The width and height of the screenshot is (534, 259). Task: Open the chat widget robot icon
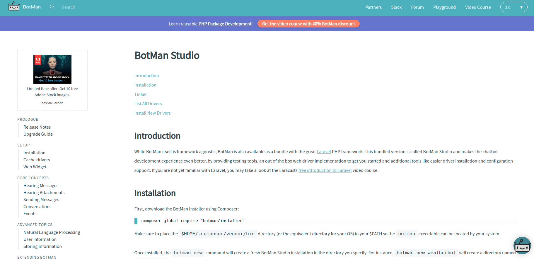point(522,246)
